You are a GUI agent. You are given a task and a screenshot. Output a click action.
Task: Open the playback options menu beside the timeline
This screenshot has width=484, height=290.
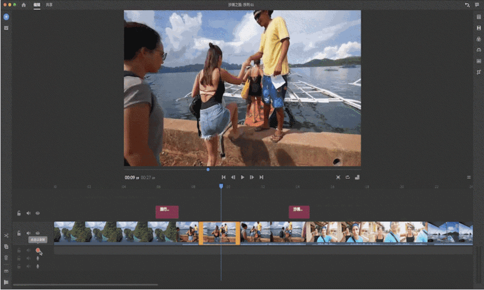[x=468, y=177]
